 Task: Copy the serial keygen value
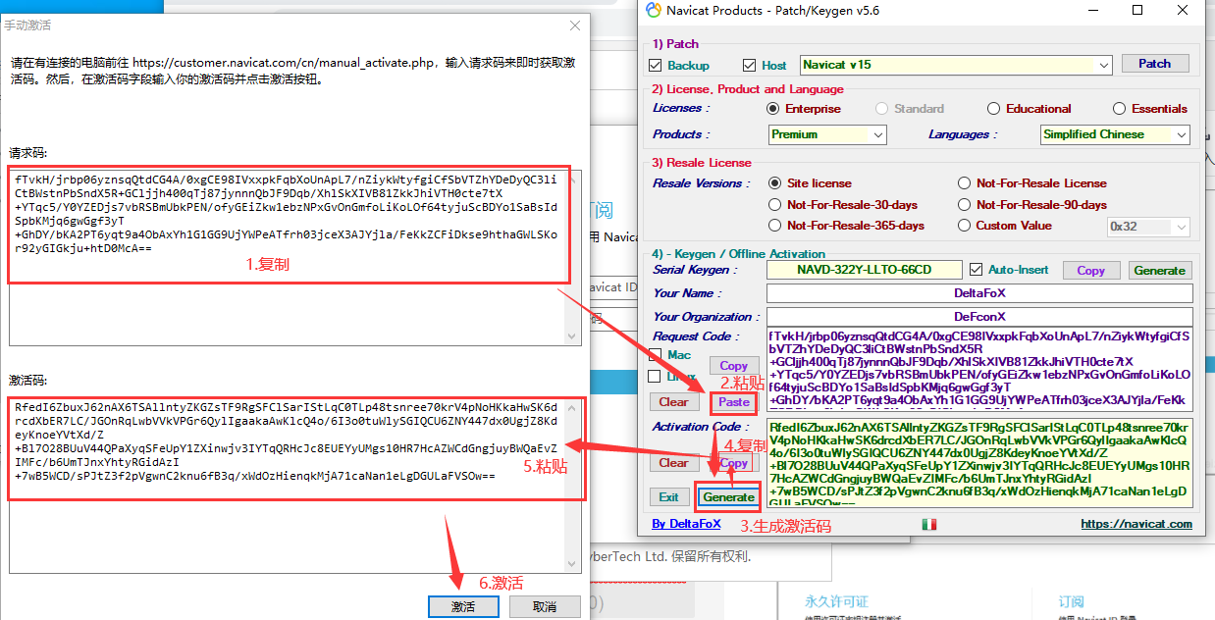pos(1090,271)
